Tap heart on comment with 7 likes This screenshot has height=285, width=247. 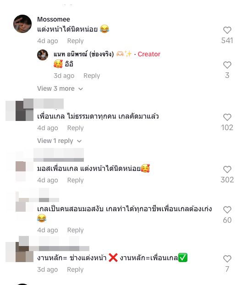(227, 259)
